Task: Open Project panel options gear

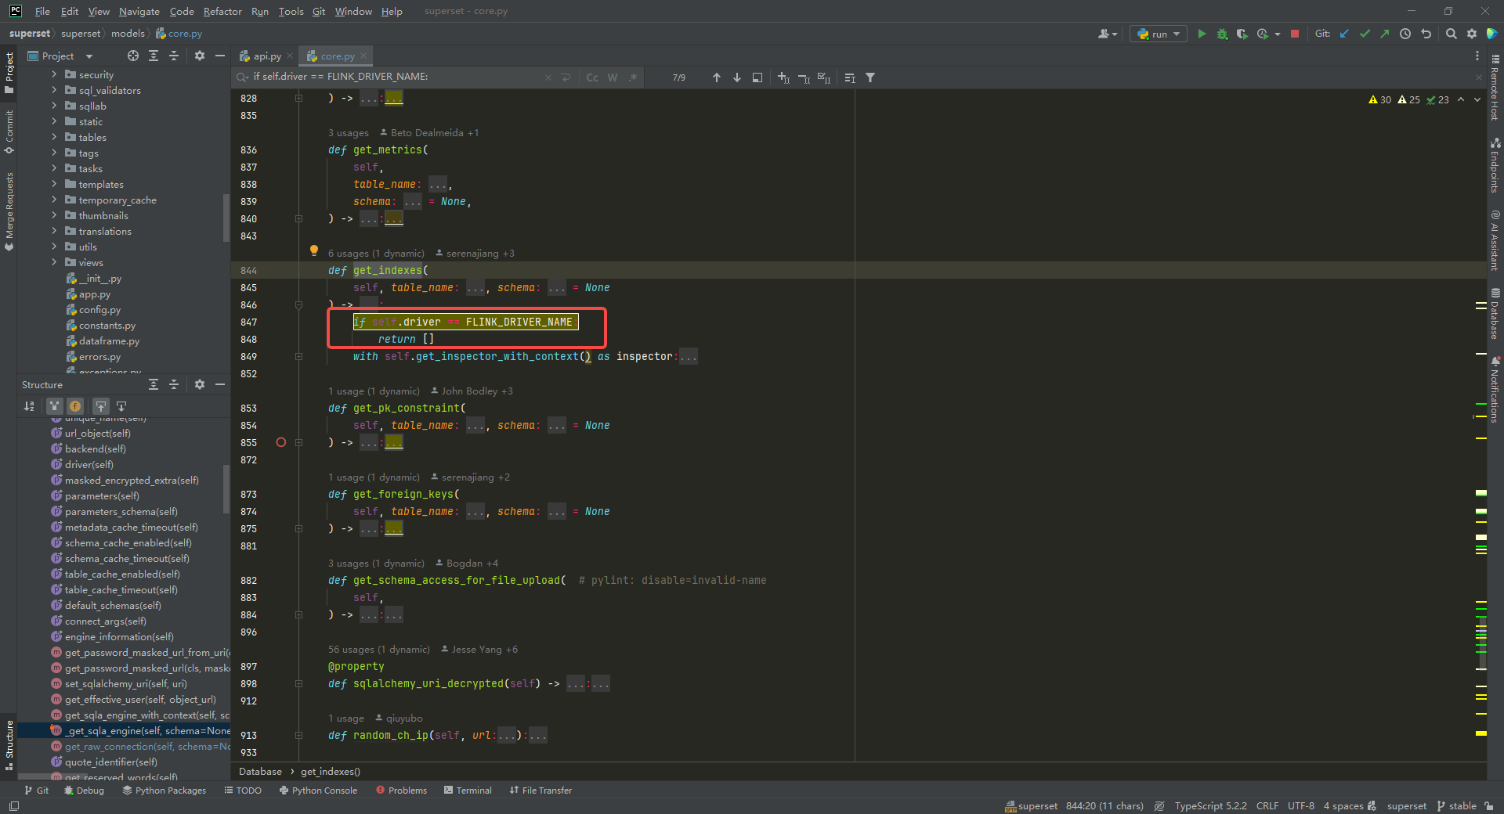Action: (x=200, y=56)
